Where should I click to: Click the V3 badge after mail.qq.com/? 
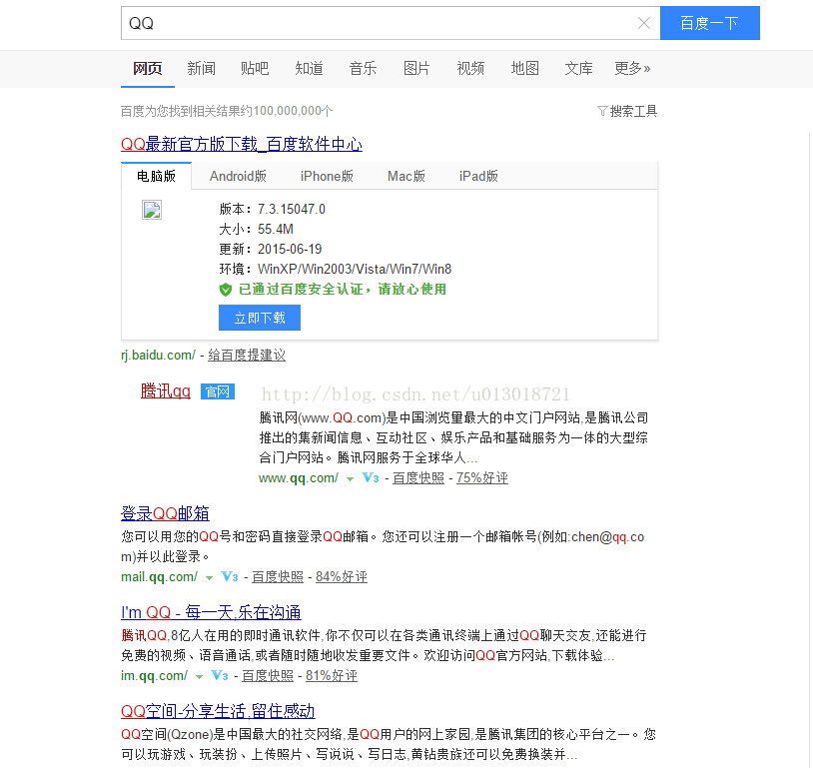(x=230, y=577)
